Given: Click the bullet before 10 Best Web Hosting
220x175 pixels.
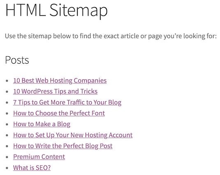Looking at the screenshot, I should tap(7, 81).
